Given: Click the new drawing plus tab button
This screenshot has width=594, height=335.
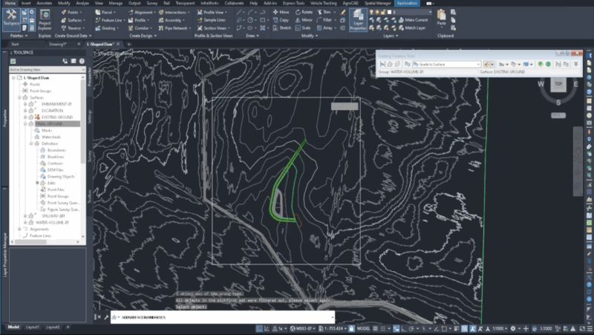Looking at the screenshot, I should (x=128, y=45).
